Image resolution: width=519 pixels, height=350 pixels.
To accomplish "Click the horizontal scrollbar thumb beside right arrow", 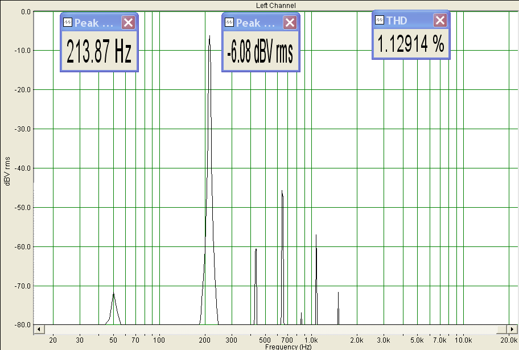I will [x=502, y=329].
